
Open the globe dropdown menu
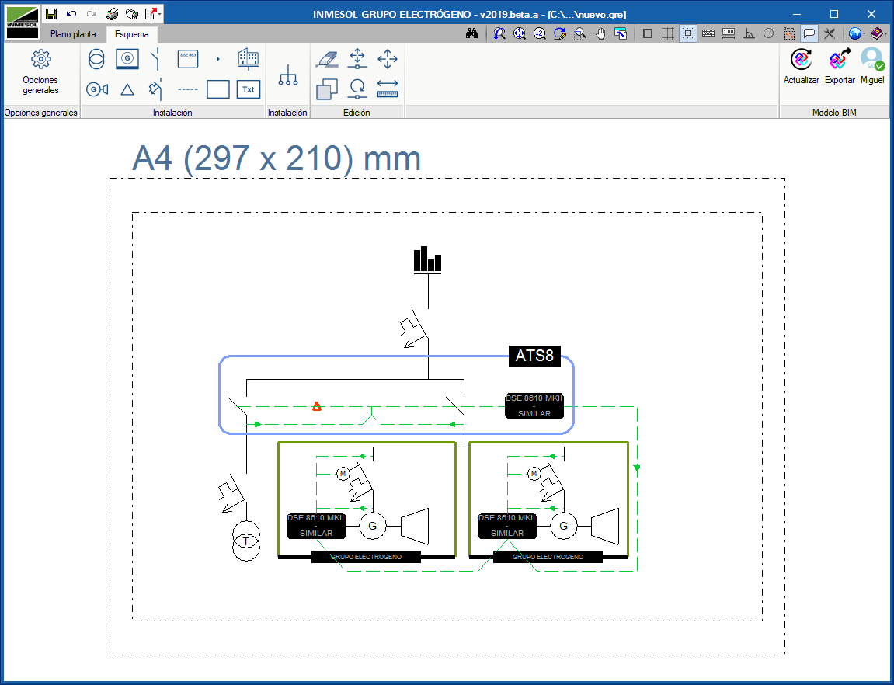(x=857, y=33)
